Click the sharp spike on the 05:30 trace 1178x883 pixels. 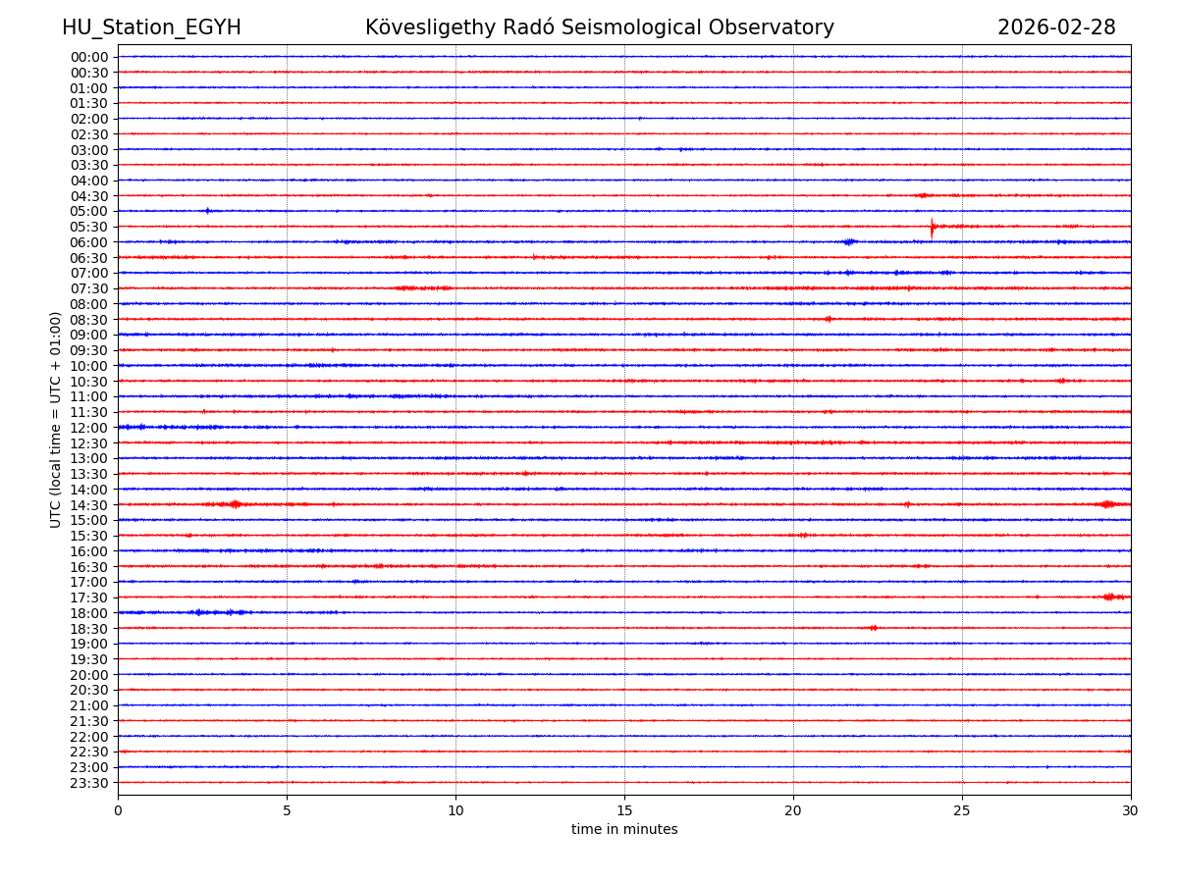coord(932,227)
